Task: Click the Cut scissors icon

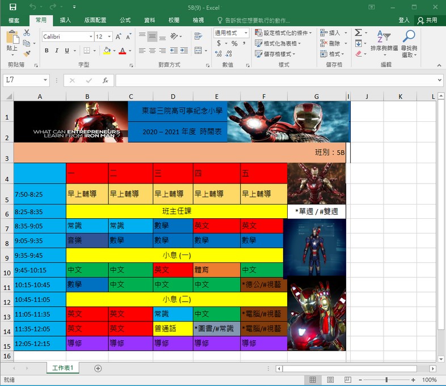Action: pyautogui.click(x=27, y=33)
